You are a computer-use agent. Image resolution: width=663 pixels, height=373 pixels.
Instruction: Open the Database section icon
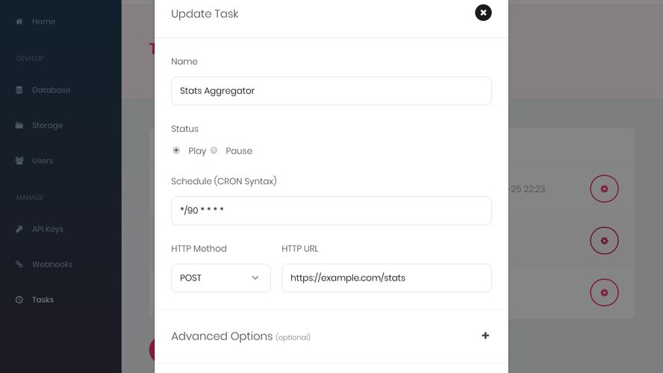pyautogui.click(x=19, y=90)
